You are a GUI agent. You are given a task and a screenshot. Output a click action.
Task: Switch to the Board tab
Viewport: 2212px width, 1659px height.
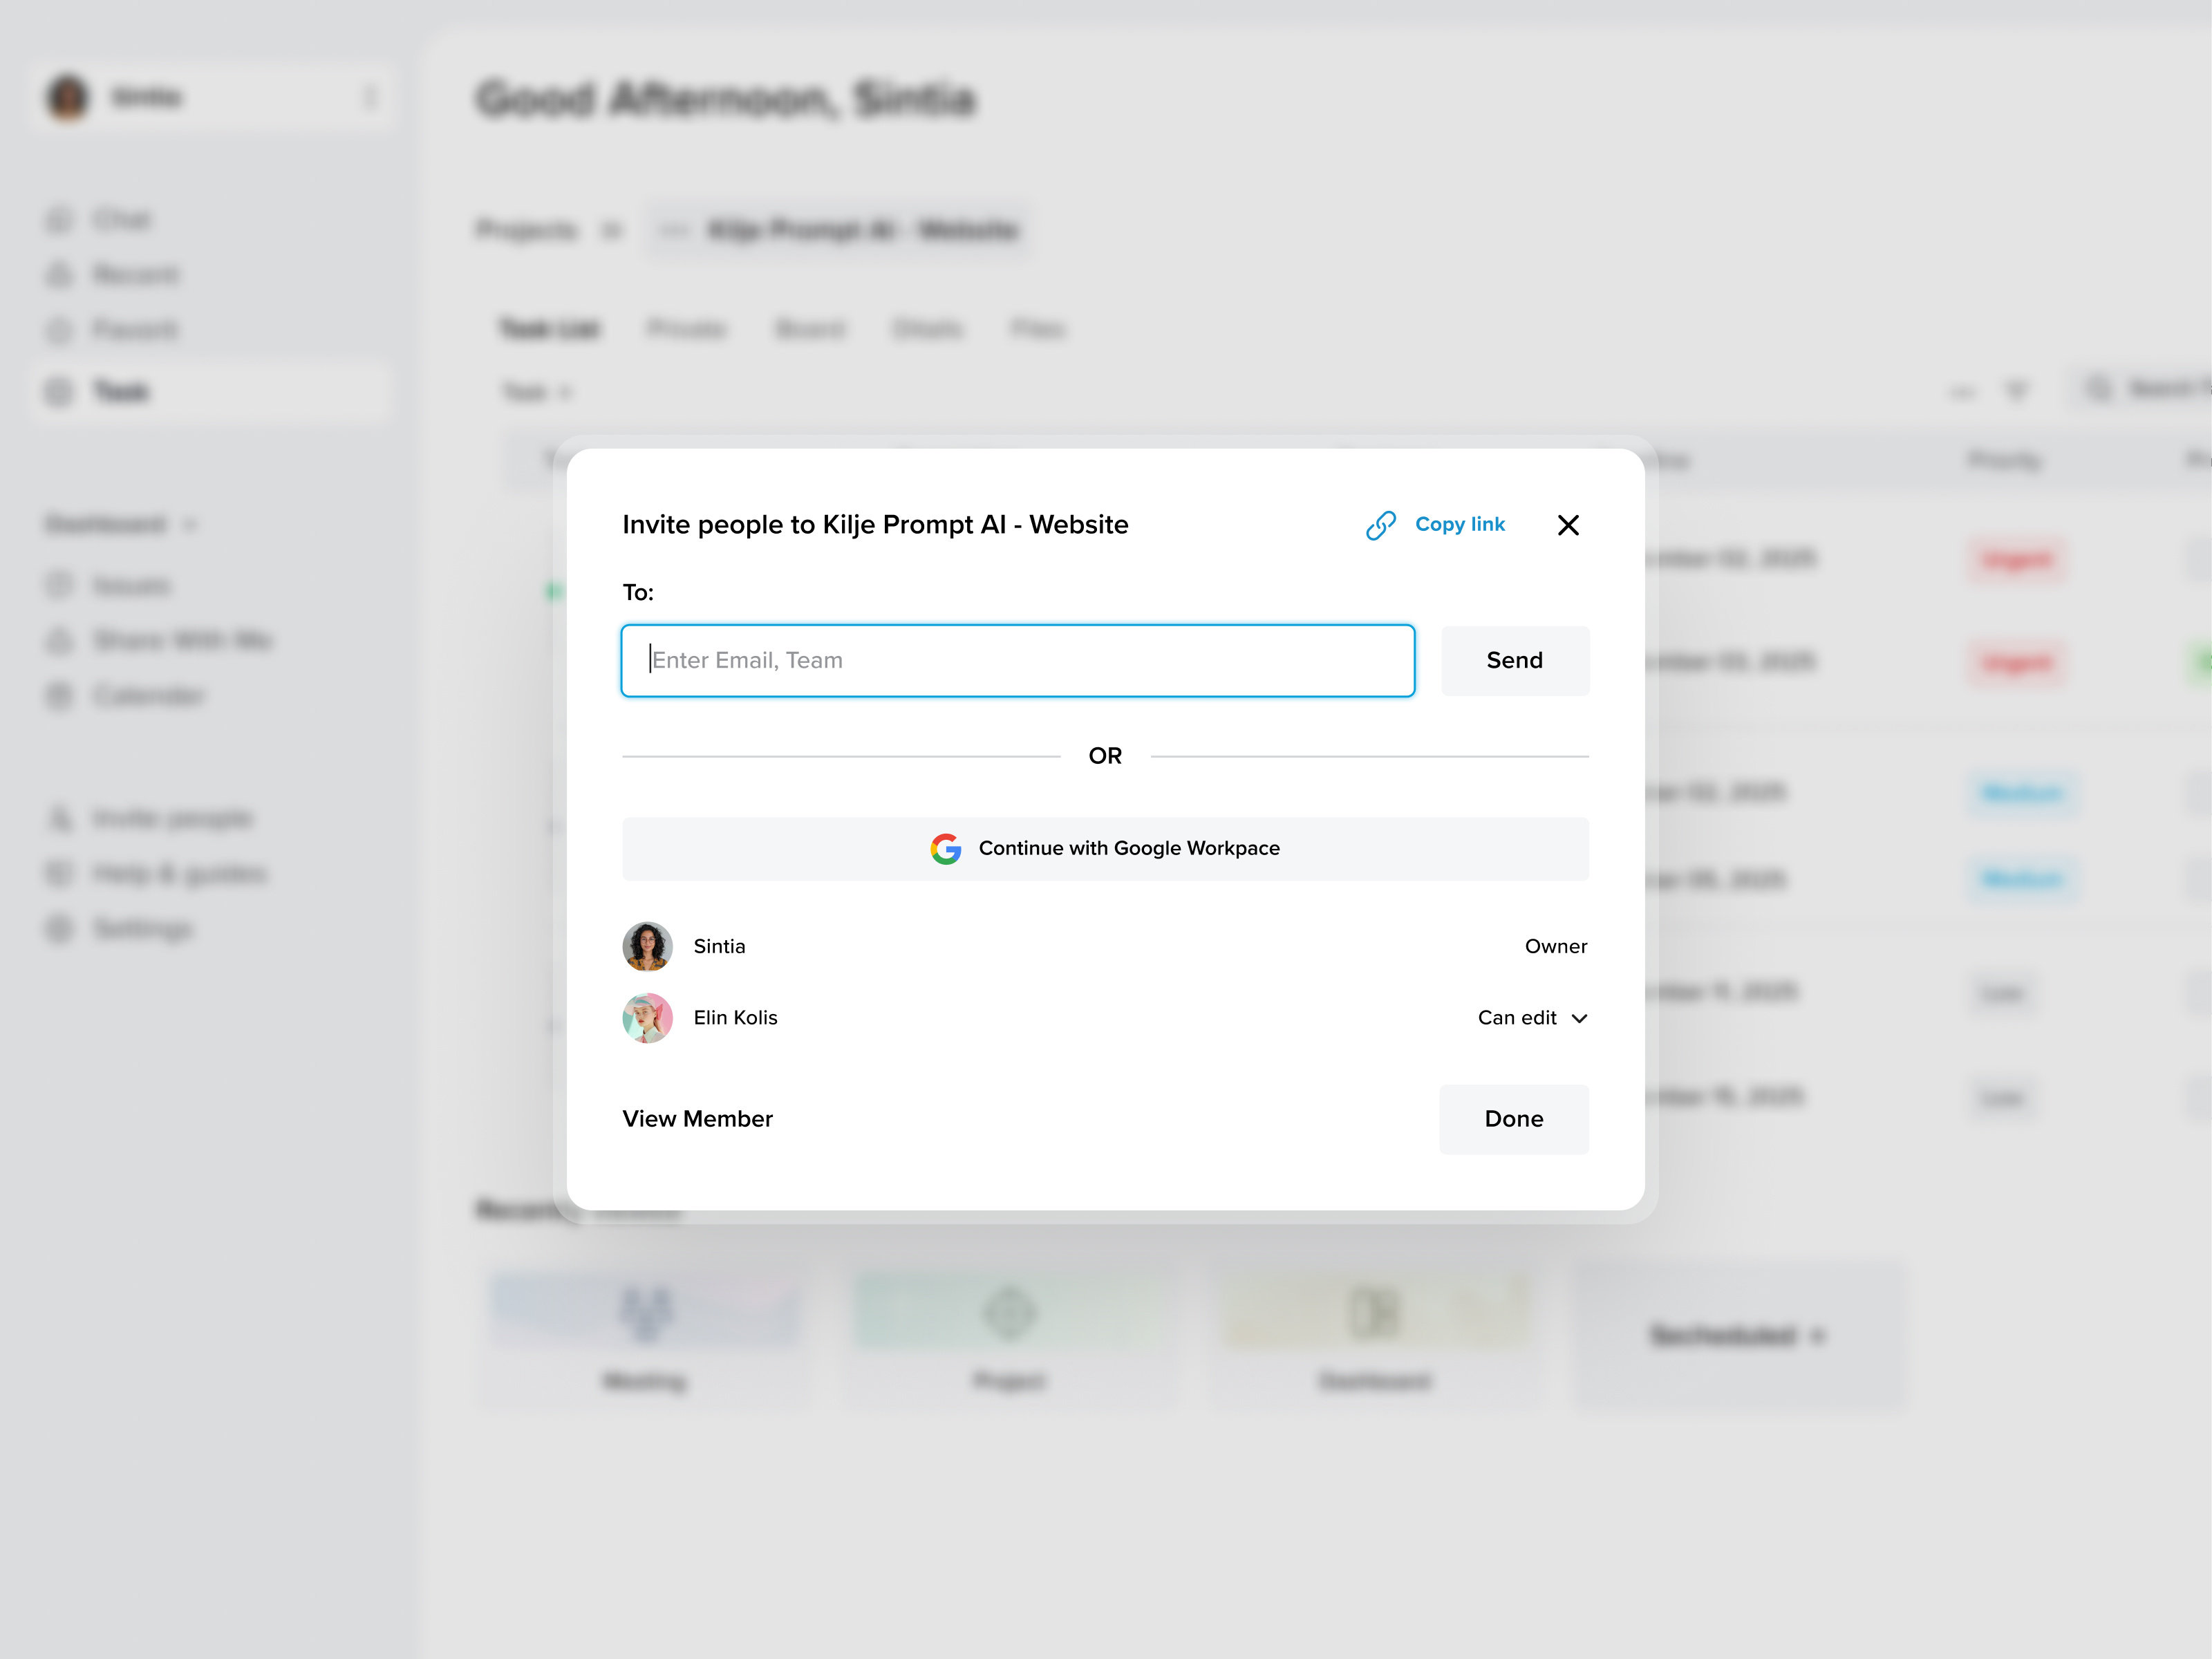point(810,328)
